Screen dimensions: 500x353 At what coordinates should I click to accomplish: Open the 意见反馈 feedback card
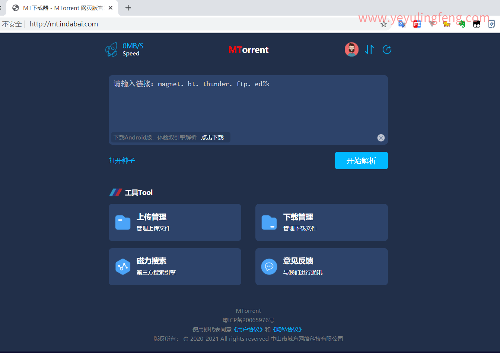[x=322, y=267]
